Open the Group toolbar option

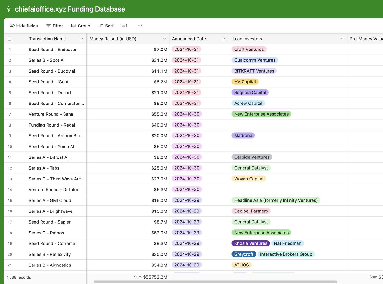tap(81, 26)
